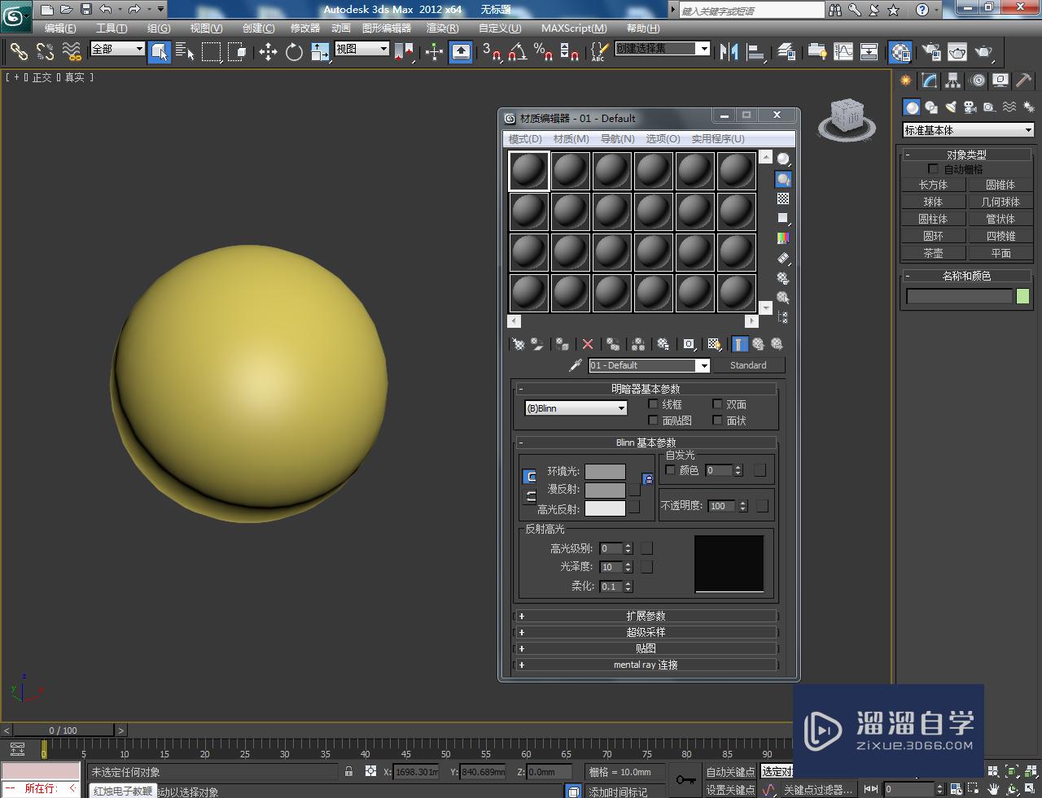Viewport: 1042px width, 798px height.
Task: Click Go to Parent icon
Action: pyautogui.click(x=758, y=344)
